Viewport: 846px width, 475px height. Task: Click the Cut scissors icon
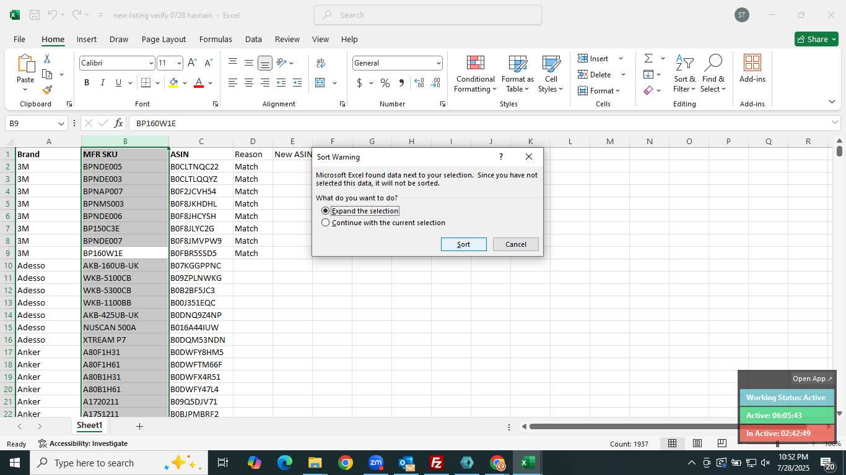pyautogui.click(x=47, y=59)
